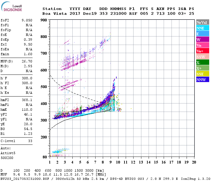
Task: Click the fmin value 1.60
Action: (x=28, y=54)
